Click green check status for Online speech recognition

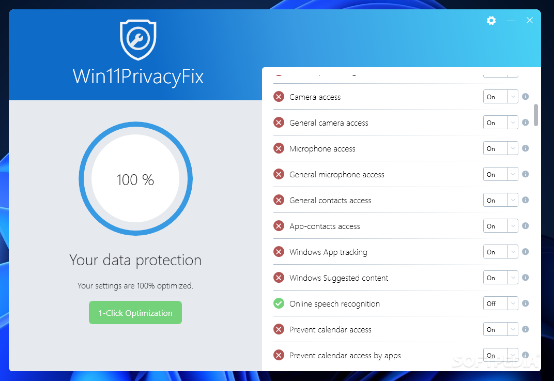click(279, 303)
